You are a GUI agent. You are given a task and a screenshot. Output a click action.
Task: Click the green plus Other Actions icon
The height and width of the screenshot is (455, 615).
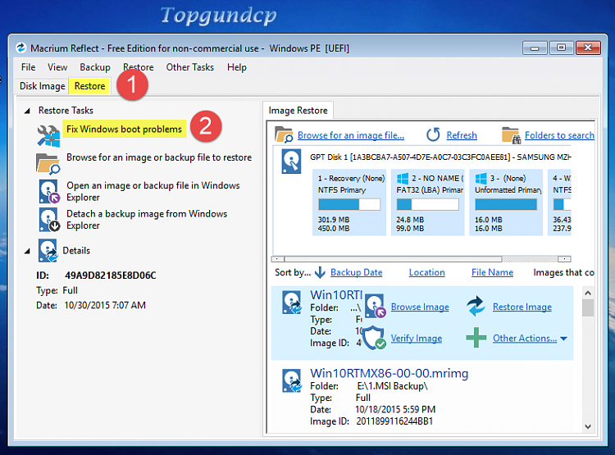476,337
